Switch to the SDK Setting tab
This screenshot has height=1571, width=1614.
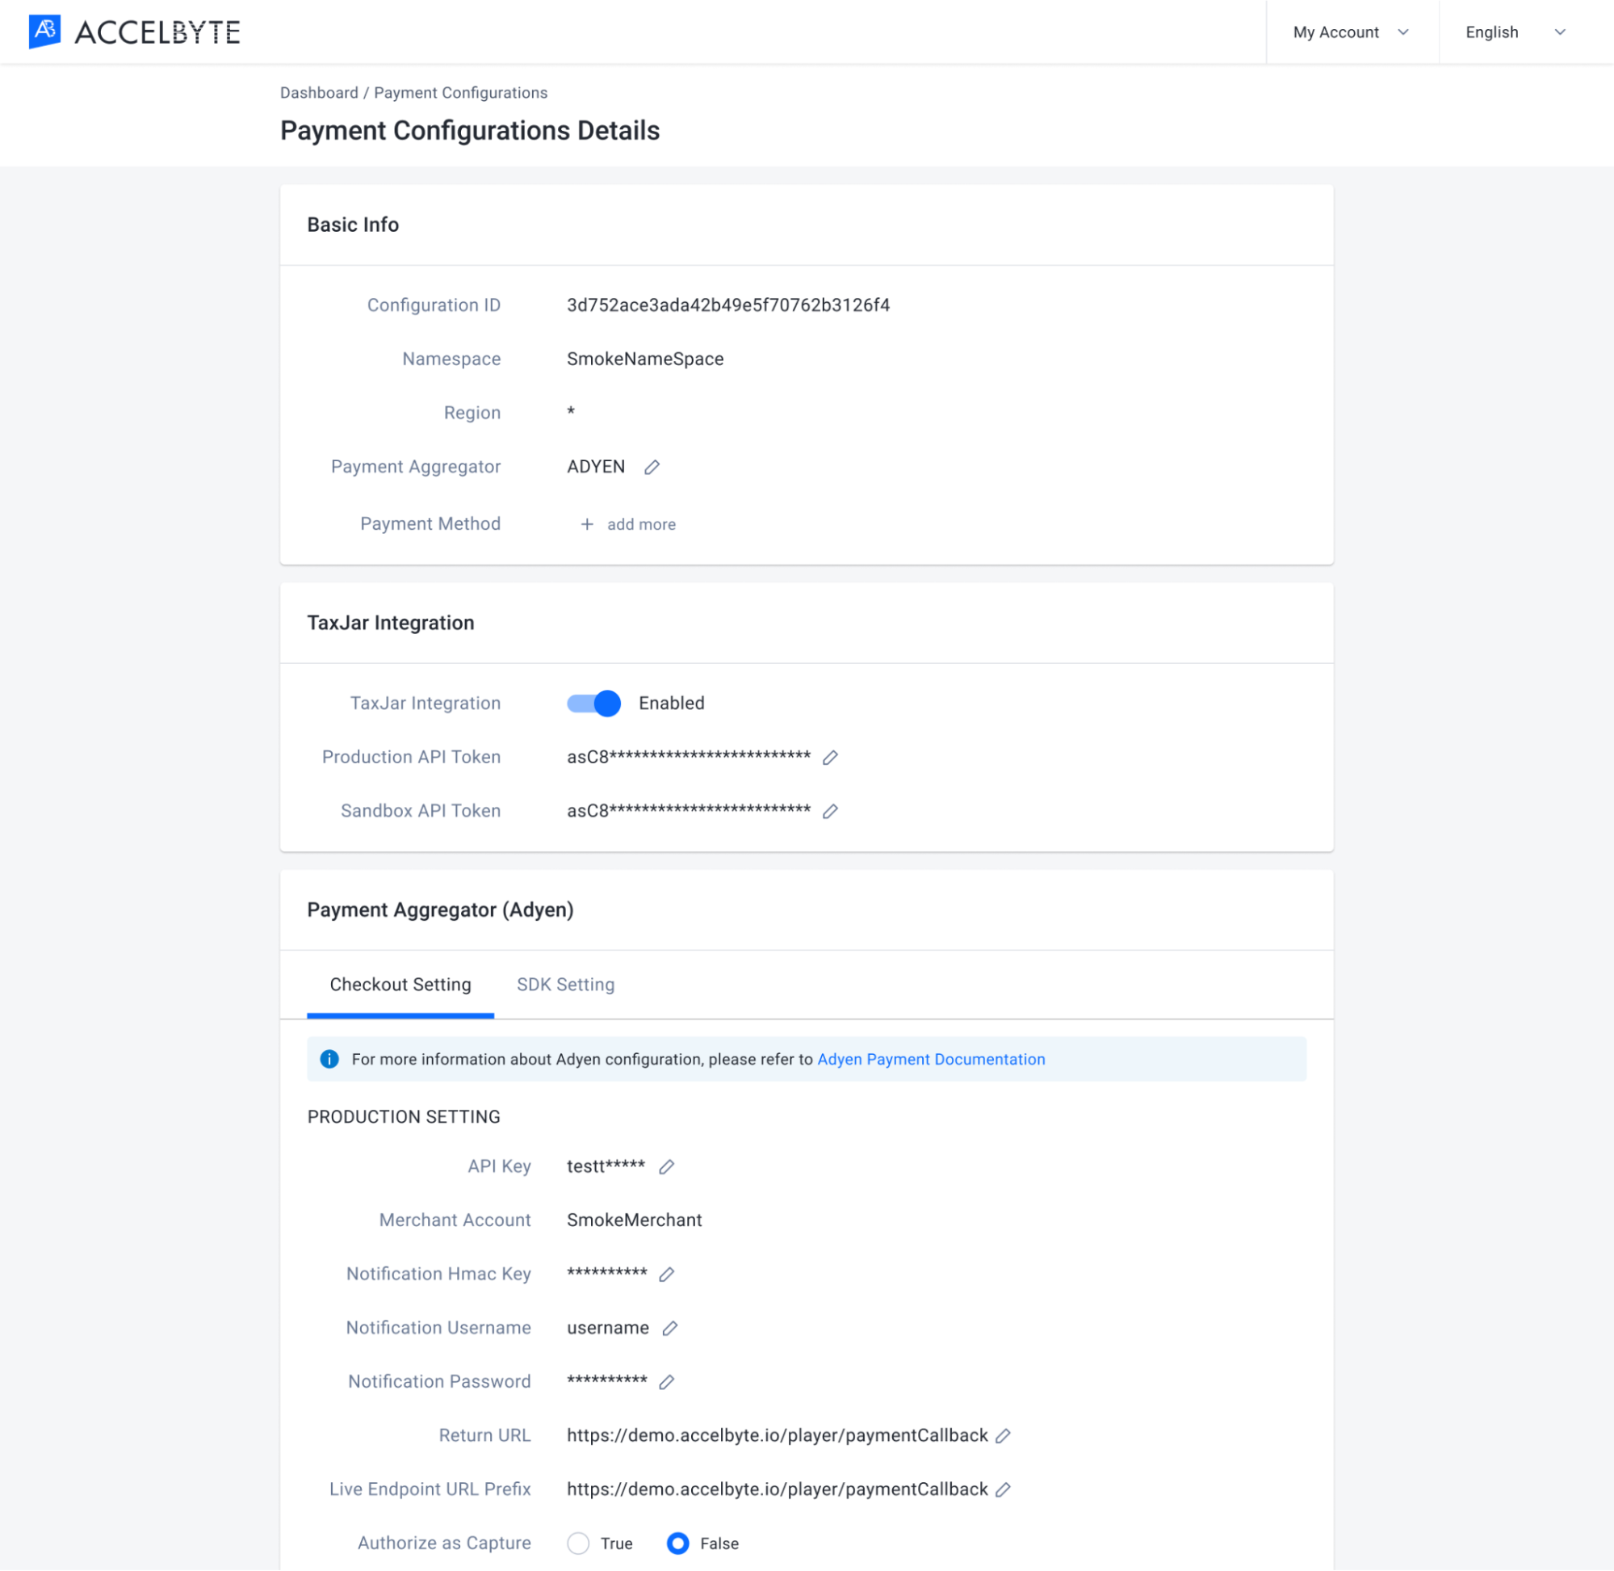click(x=566, y=985)
